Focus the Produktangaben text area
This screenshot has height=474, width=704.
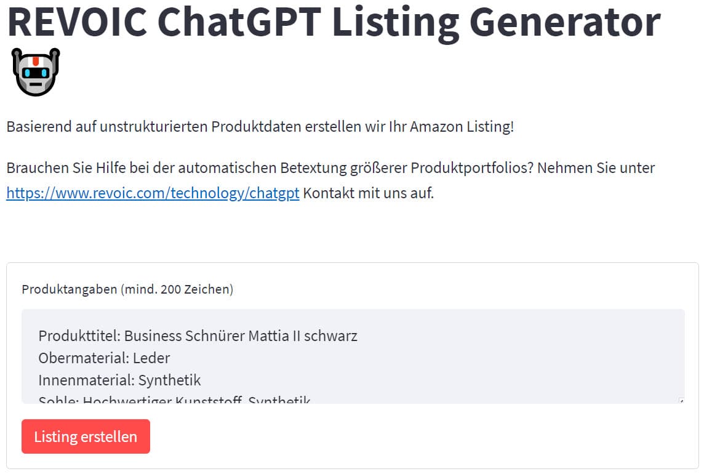click(353, 356)
